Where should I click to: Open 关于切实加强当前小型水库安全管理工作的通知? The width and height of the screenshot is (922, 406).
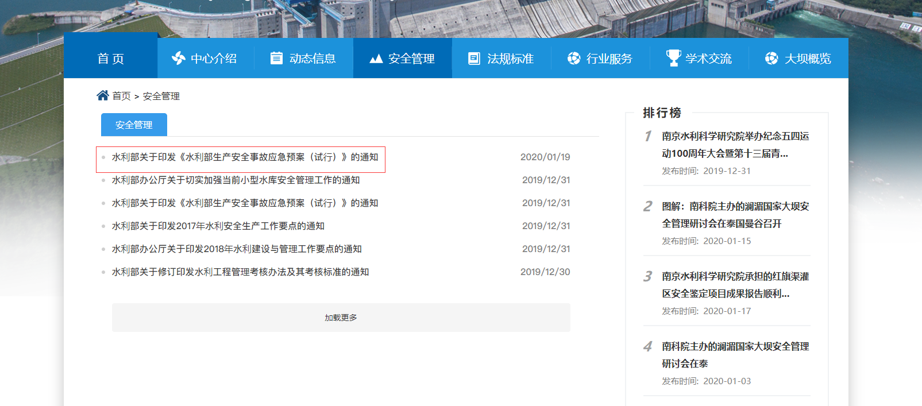coord(236,180)
